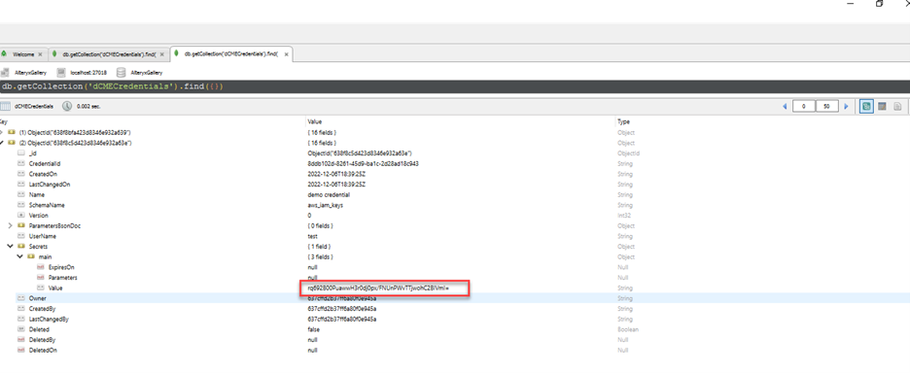Click the Type column header

click(x=623, y=121)
